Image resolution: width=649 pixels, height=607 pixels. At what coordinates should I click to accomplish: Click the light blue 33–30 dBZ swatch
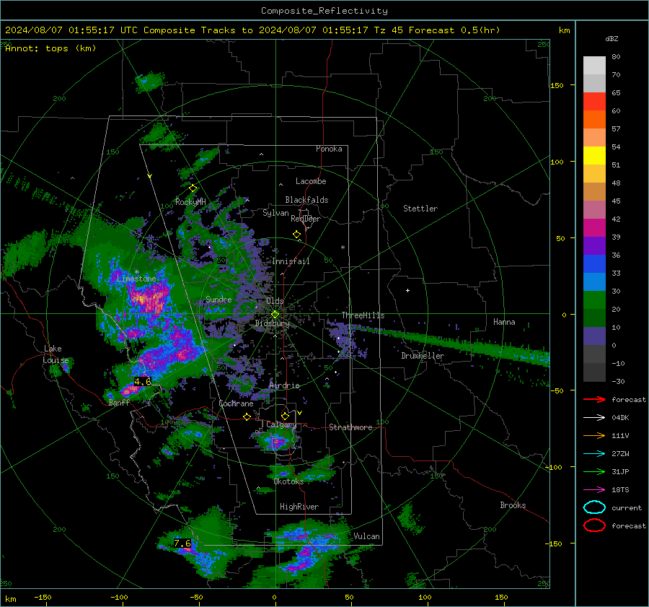pyautogui.click(x=594, y=281)
